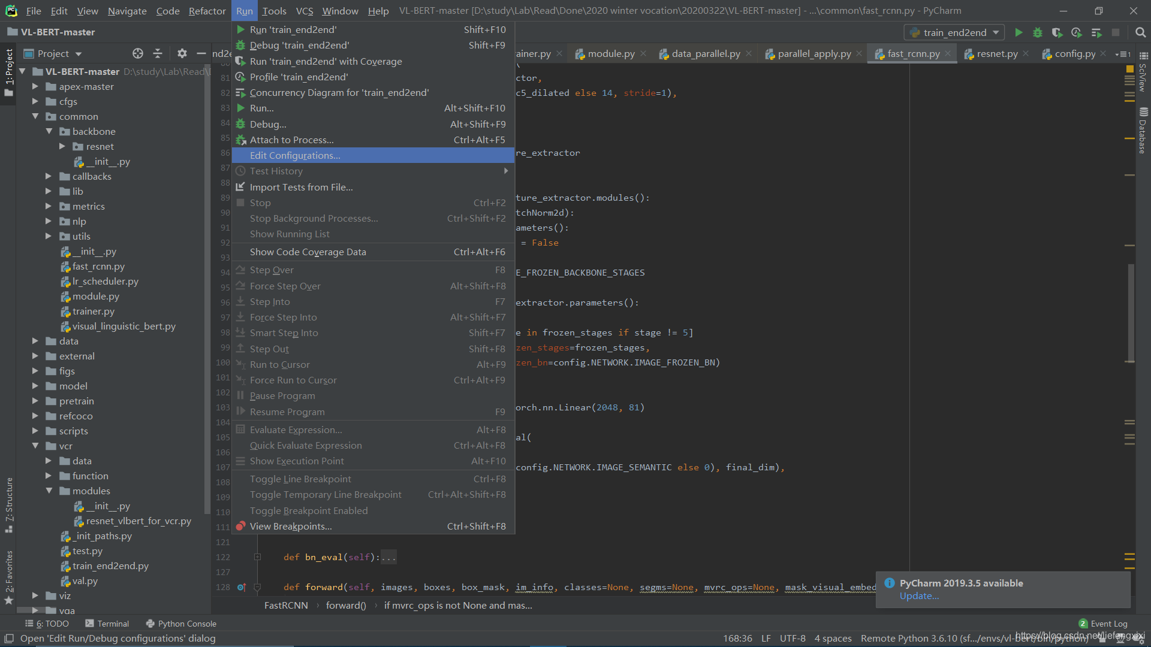Image resolution: width=1151 pixels, height=647 pixels.
Task: Select Attach to Process... menu item
Action: [x=373, y=140]
